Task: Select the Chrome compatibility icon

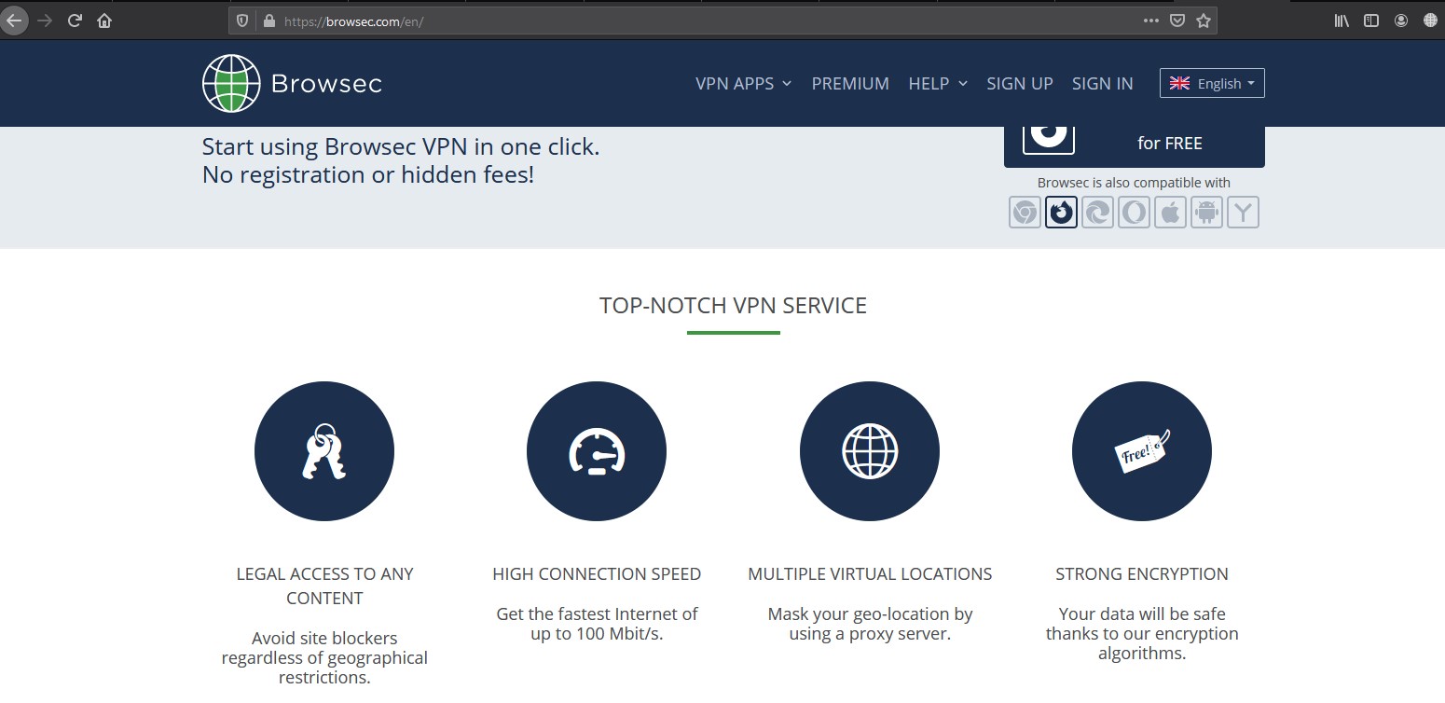Action: 1025,213
